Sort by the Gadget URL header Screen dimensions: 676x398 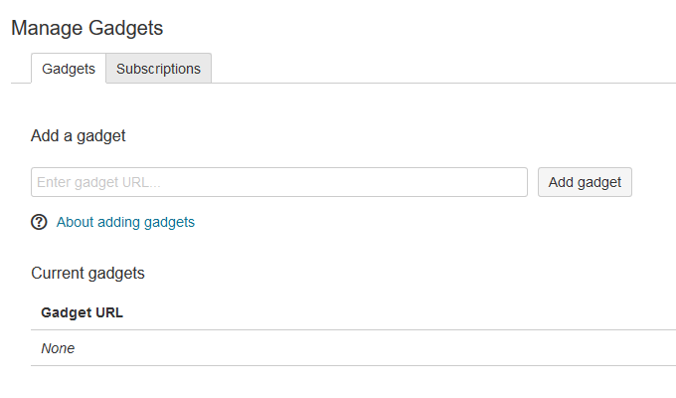[x=82, y=312]
